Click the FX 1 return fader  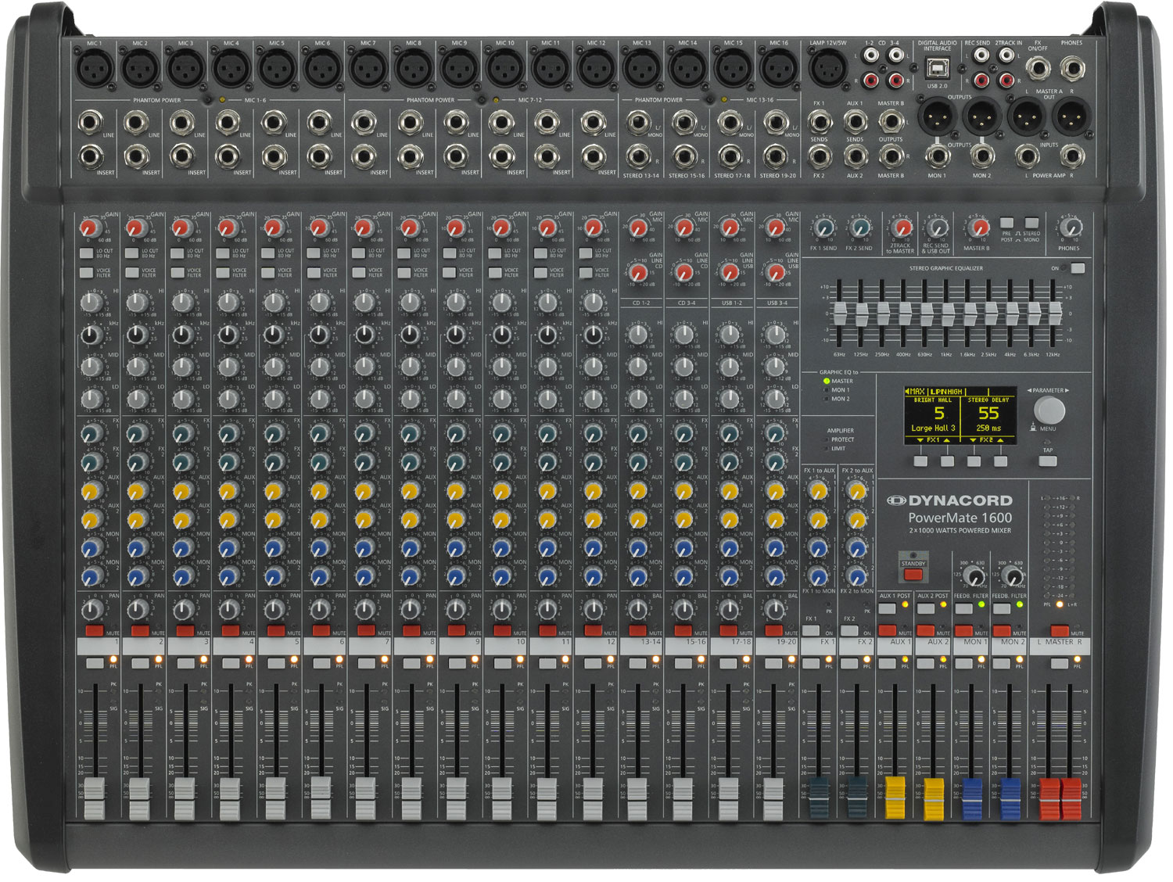pyautogui.click(x=819, y=798)
